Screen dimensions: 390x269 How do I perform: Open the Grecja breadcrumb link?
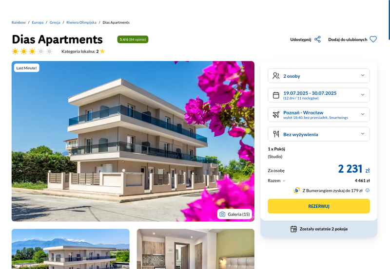[x=55, y=22]
